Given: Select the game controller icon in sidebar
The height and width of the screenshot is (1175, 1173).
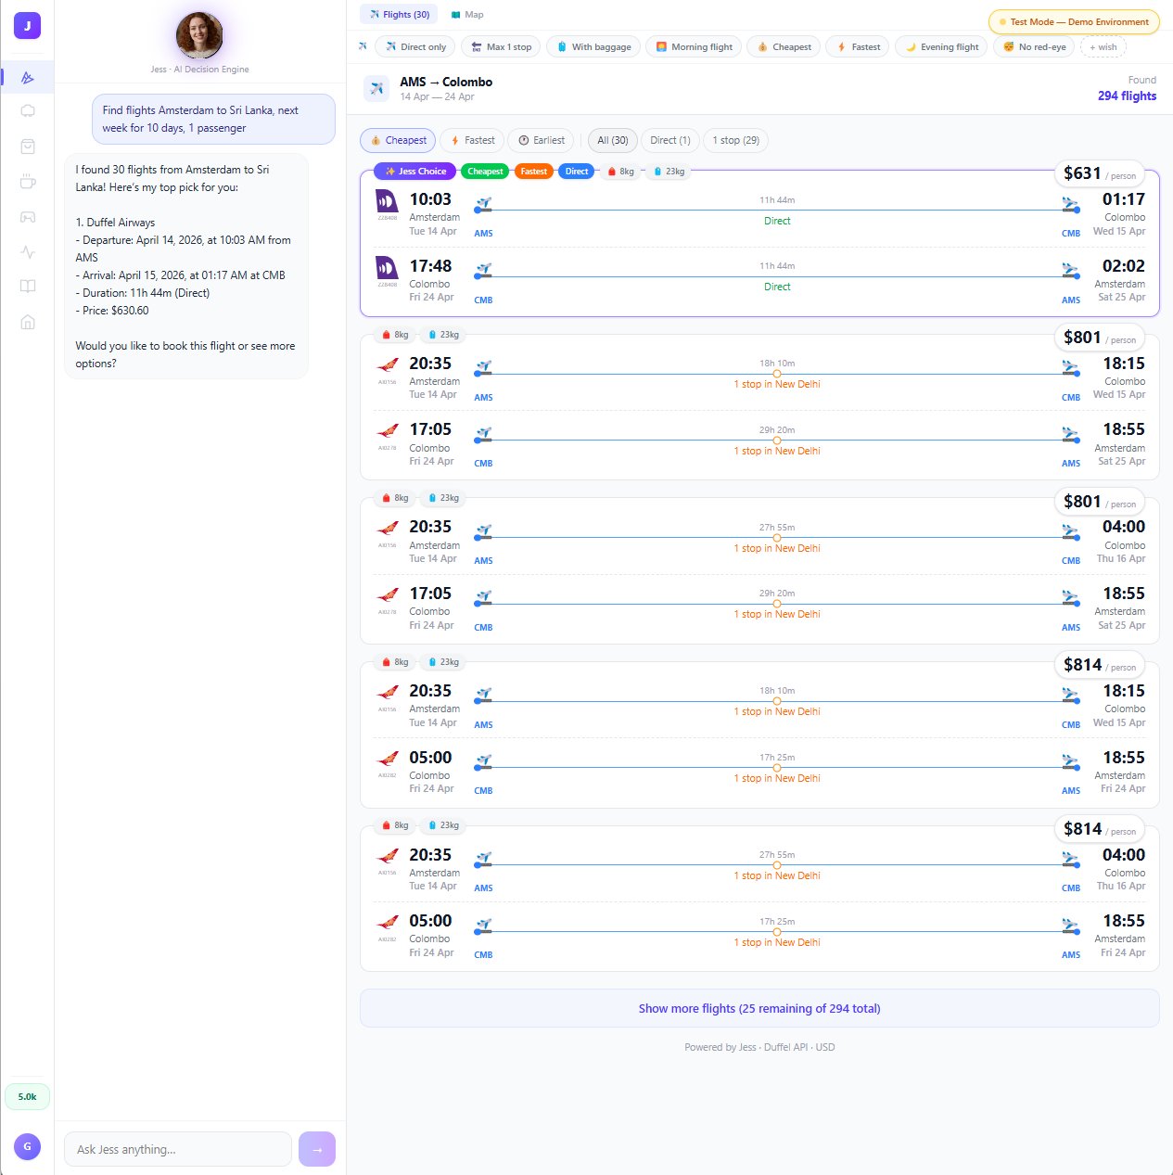Looking at the screenshot, I should pyautogui.click(x=28, y=216).
